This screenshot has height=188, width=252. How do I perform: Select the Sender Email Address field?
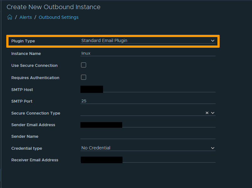coord(148,125)
